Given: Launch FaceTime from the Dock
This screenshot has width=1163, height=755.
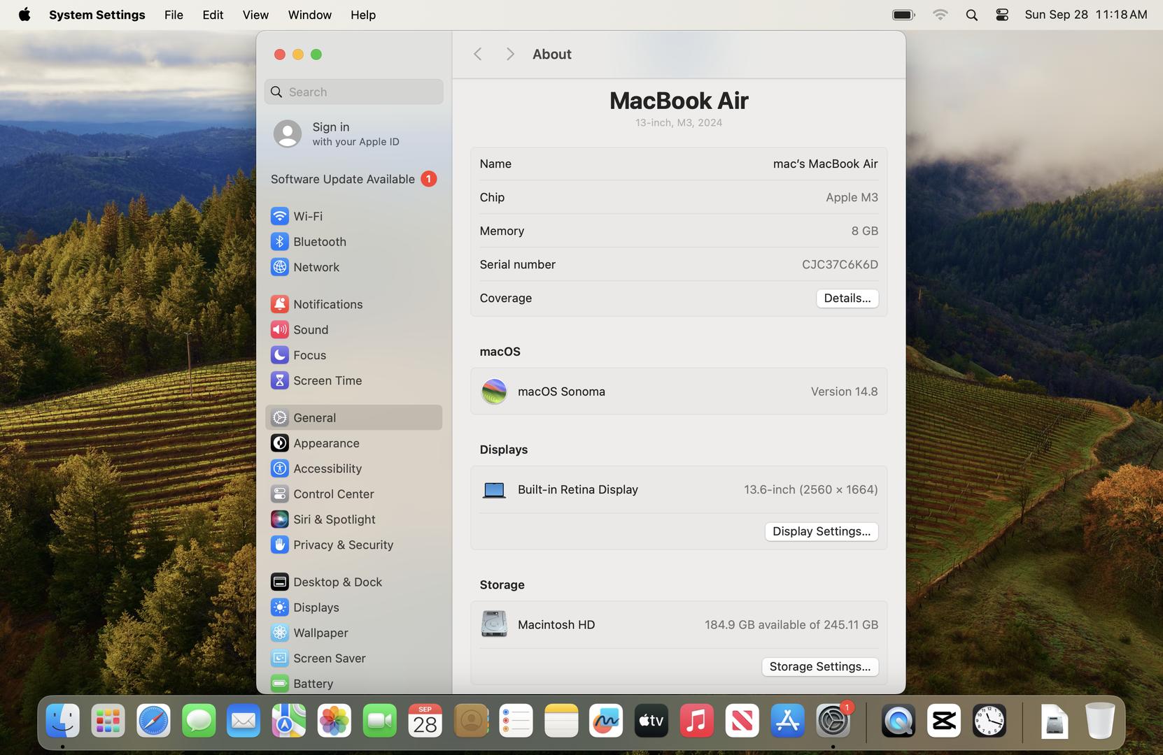Looking at the screenshot, I should [x=380, y=721].
